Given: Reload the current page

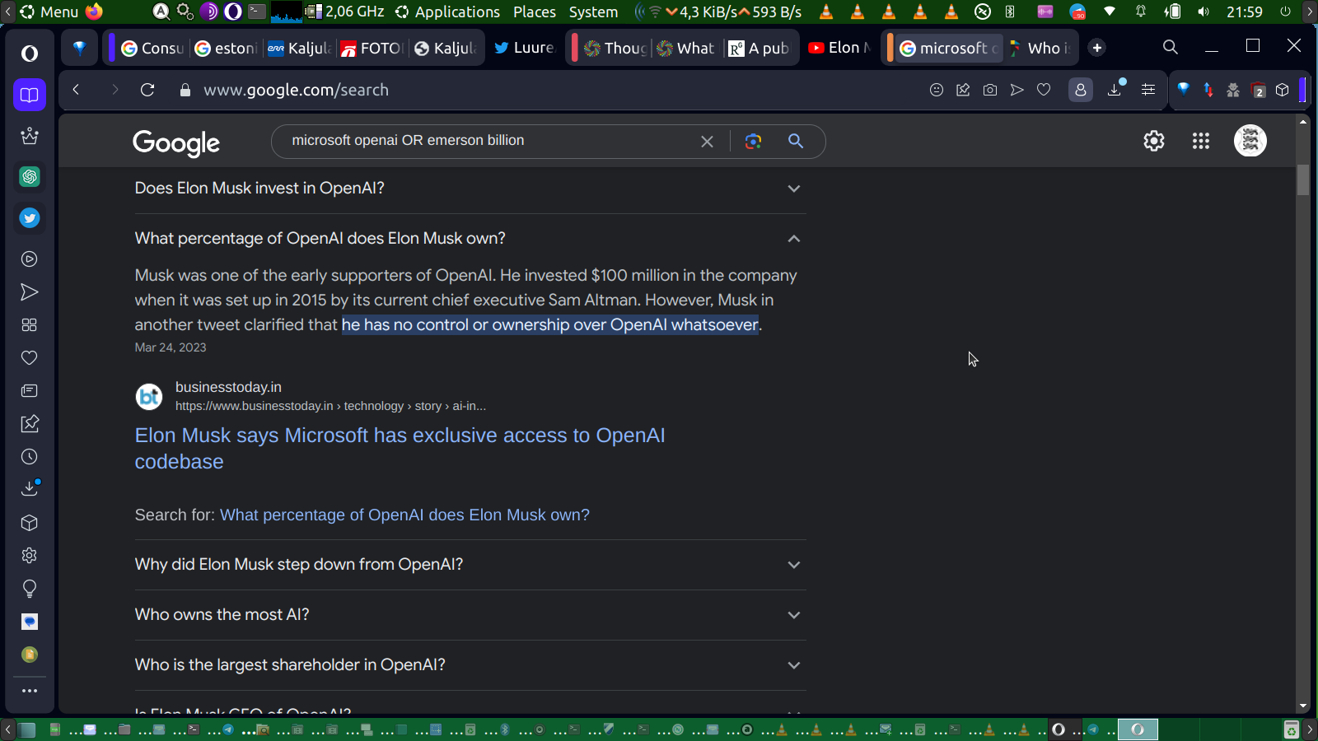Looking at the screenshot, I should point(147,90).
